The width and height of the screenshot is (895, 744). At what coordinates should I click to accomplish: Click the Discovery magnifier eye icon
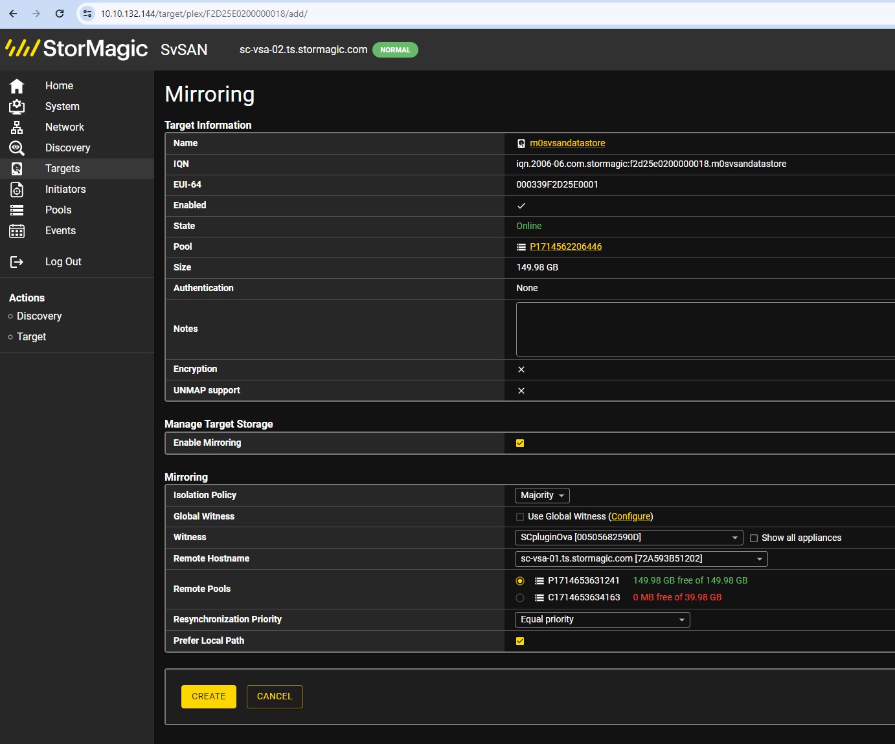(x=17, y=148)
